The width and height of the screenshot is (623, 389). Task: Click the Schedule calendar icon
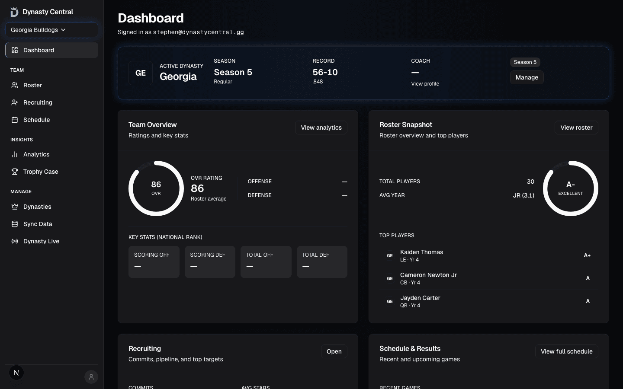(x=15, y=120)
